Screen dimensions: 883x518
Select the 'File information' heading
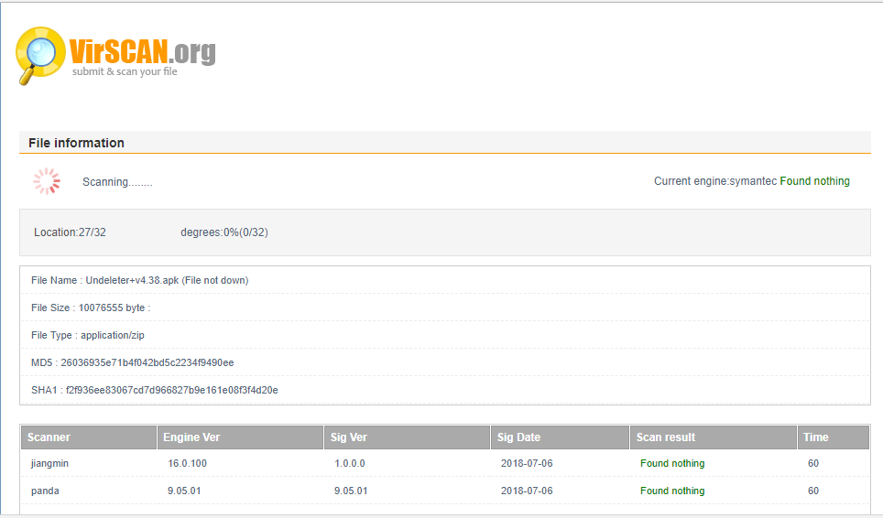pyautogui.click(x=77, y=143)
